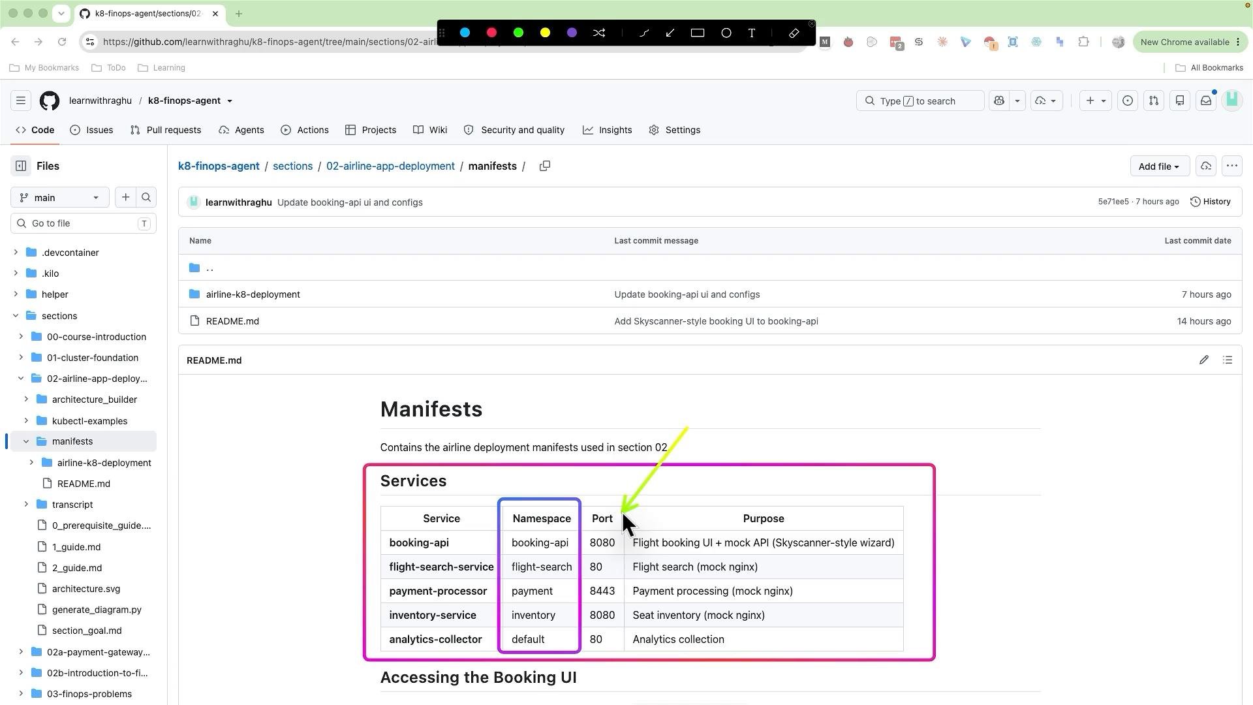1253x705 pixels.
Task: Open the main branch selector
Action: click(59, 198)
